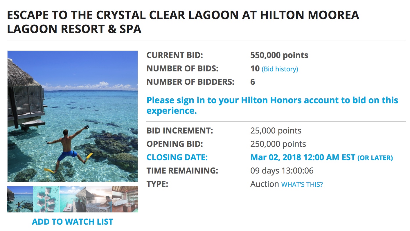The height and width of the screenshot is (231, 410).
Task: Click the Hilton Honors sign in prompt
Action: [x=272, y=105]
